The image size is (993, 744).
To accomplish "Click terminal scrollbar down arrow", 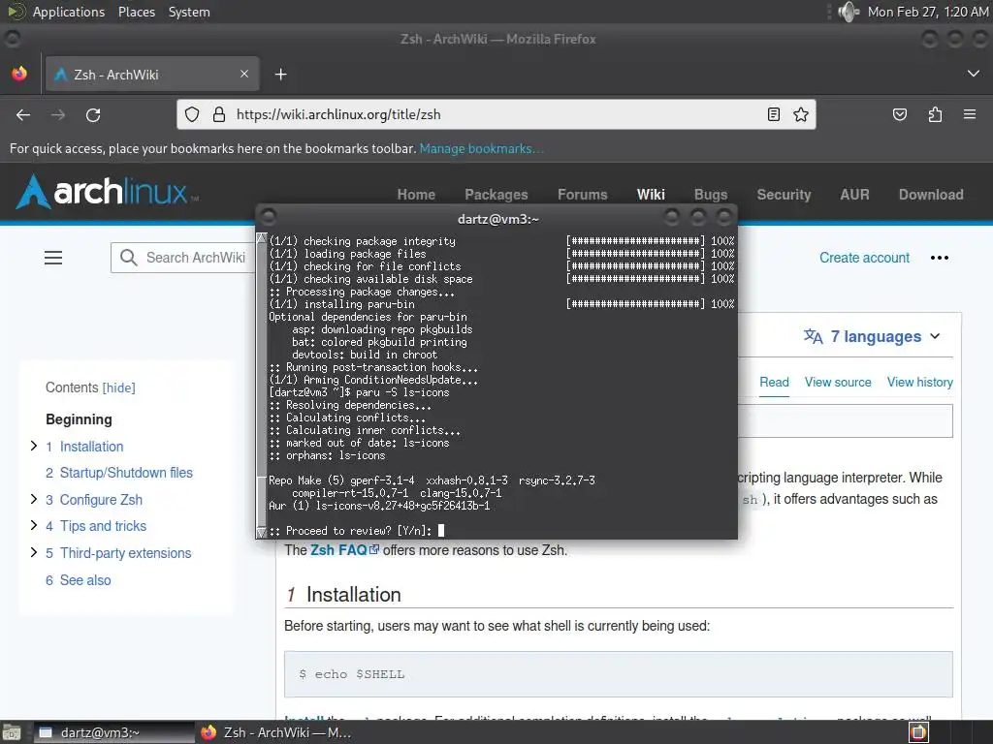I will [261, 533].
